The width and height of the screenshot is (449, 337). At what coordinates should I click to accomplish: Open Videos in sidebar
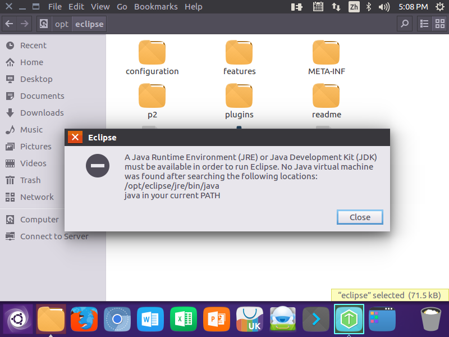[x=32, y=163]
